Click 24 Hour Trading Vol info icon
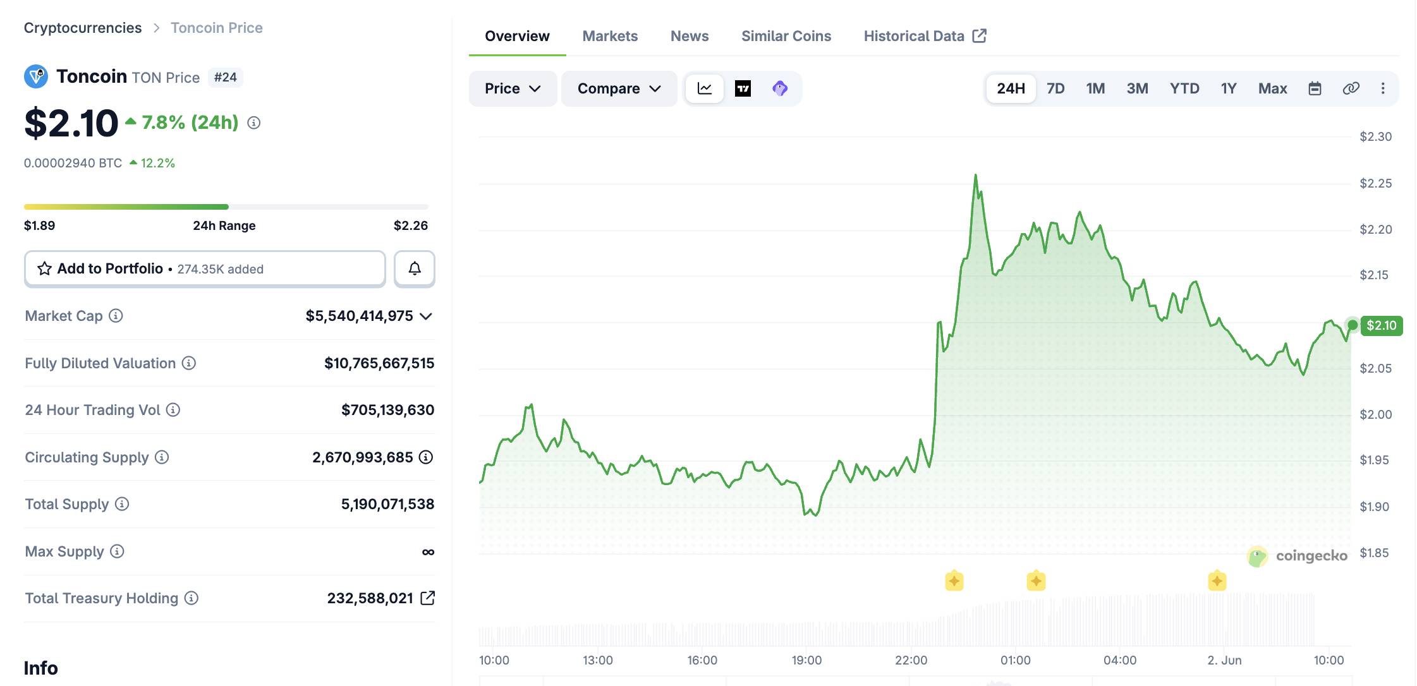Viewport: 1417px width, 686px height. click(x=173, y=409)
